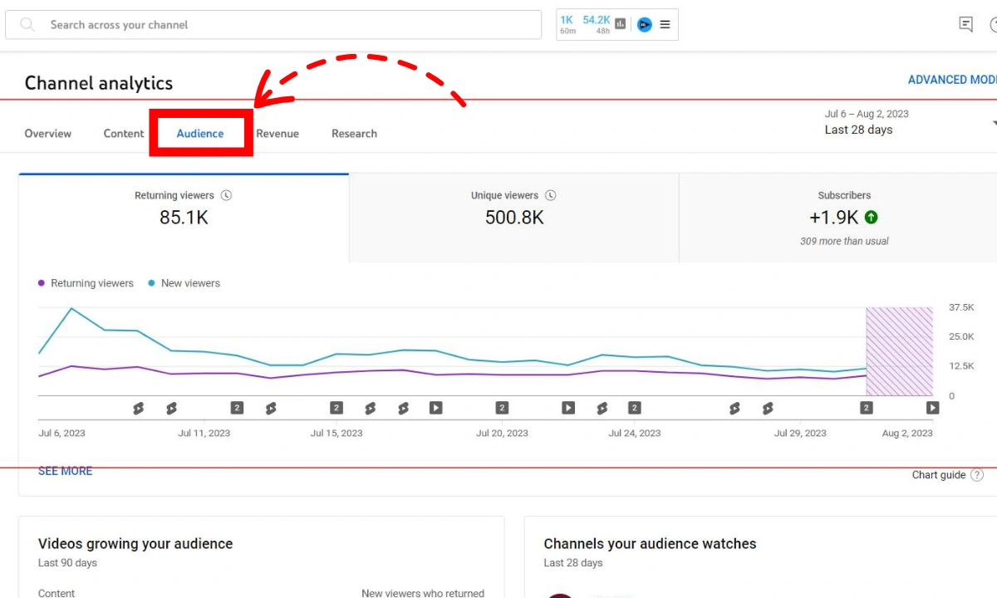Click the "Content" column header in videos card
This screenshot has height=598, width=997.
coord(56,593)
